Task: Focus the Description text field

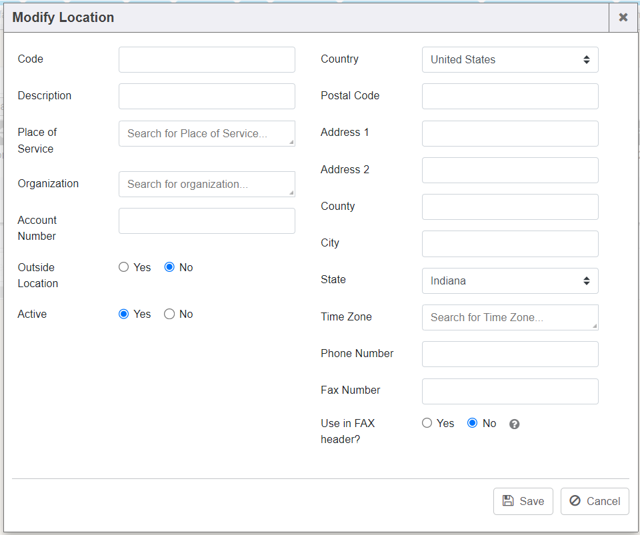Action: [x=207, y=96]
